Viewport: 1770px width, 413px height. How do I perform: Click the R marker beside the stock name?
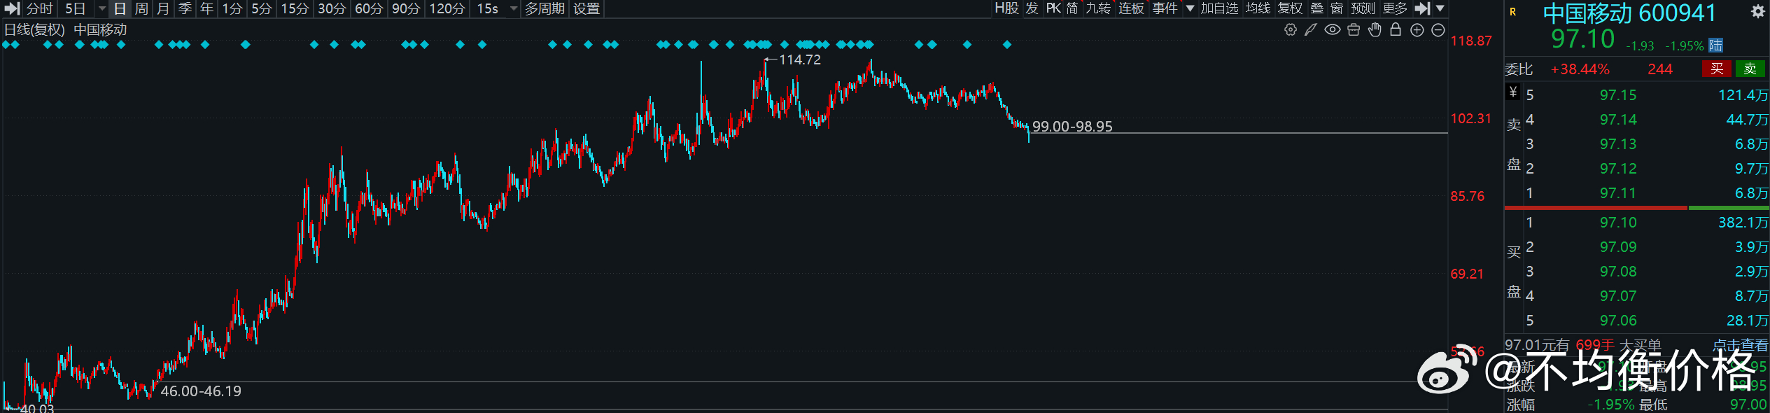click(1512, 12)
